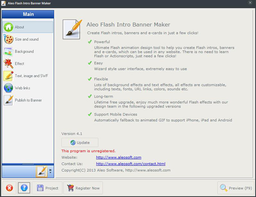Close the Aleo Flash Intro Banner Maker window

point(250,3)
